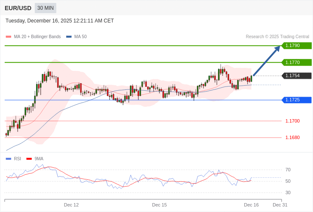
Task: Click the blue 1.1725 pivot price tag
Action: tap(296, 100)
